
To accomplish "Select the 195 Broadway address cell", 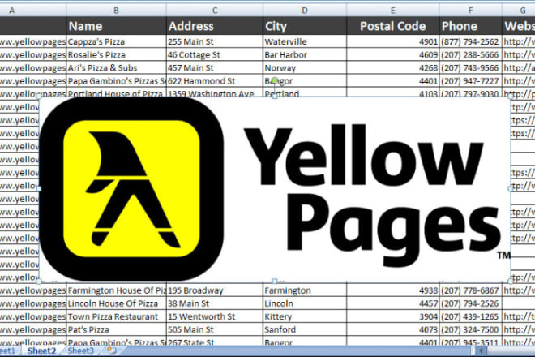I will coord(215,290).
